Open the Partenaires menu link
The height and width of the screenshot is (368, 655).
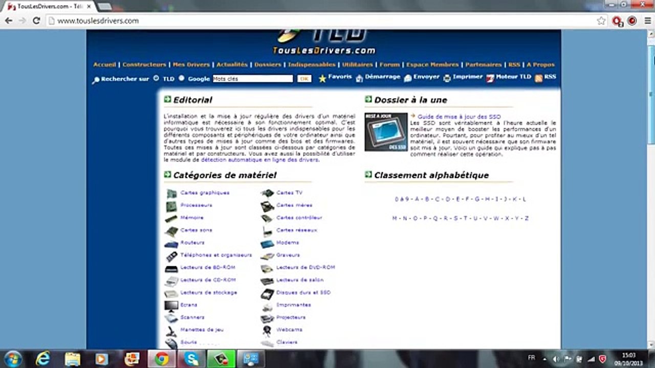click(484, 65)
